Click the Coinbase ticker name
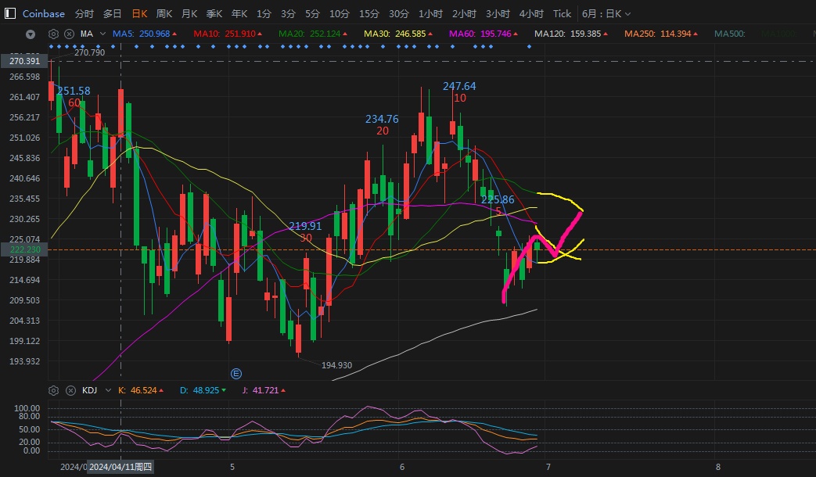This screenshot has width=816, height=477. [43, 13]
